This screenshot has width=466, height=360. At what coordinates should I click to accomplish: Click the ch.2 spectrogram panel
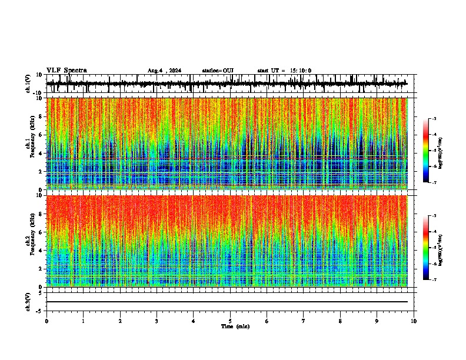[x=227, y=241]
